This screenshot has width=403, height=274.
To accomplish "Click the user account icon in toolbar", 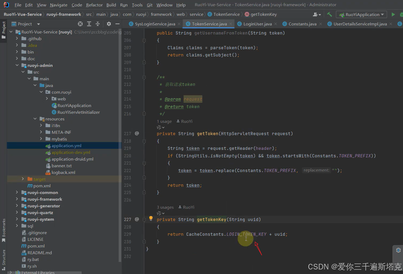I will 317,14.
